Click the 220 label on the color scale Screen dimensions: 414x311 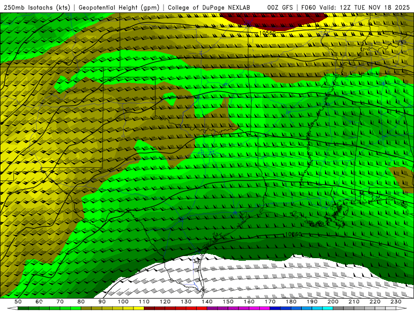click(375, 302)
